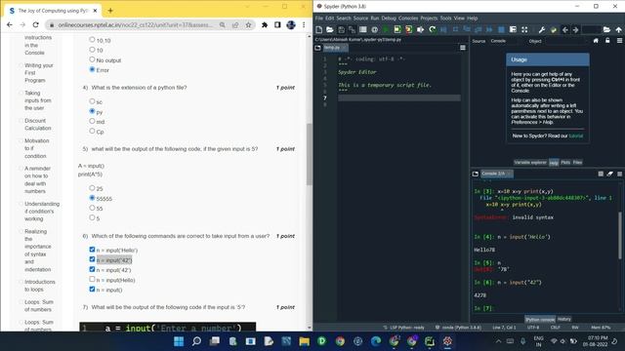Open Consoles menu in Spyder
Image resolution: width=625 pixels, height=351 pixels.
pyautogui.click(x=408, y=19)
